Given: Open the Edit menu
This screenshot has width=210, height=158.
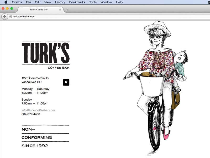Looking at the screenshot, I should (38, 2).
